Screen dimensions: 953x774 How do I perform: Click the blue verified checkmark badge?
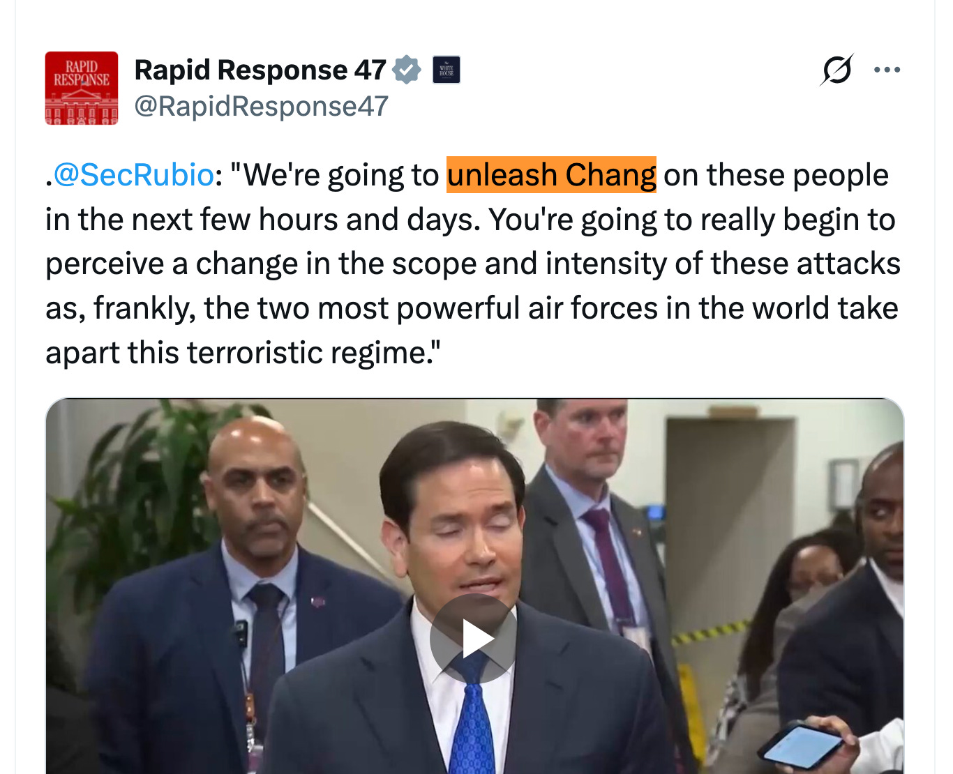click(x=407, y=70)
